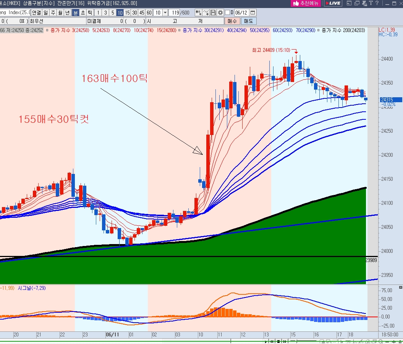Open help question mark icon

coord(377,3)
